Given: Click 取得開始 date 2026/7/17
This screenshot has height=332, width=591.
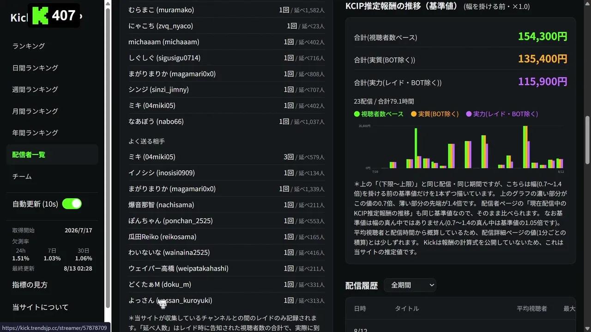Looking at the screenshot, I should tap(78, 230).
